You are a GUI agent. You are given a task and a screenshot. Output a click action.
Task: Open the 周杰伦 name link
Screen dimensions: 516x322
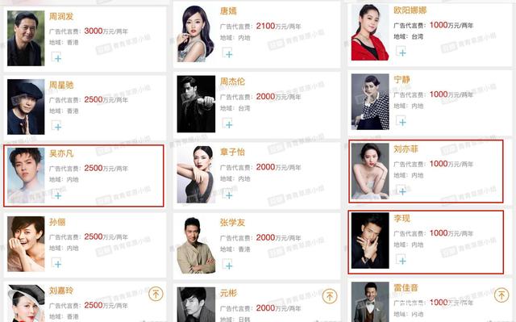[232, 82]
